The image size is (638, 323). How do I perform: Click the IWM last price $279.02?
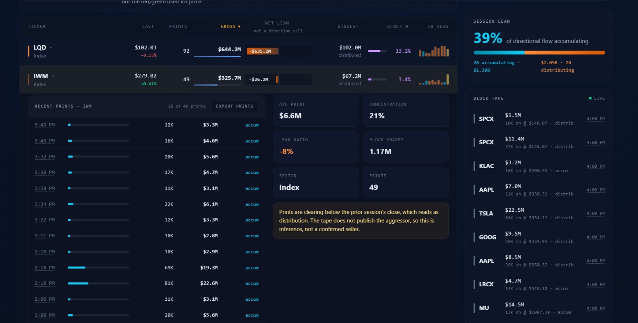point(145,76)
